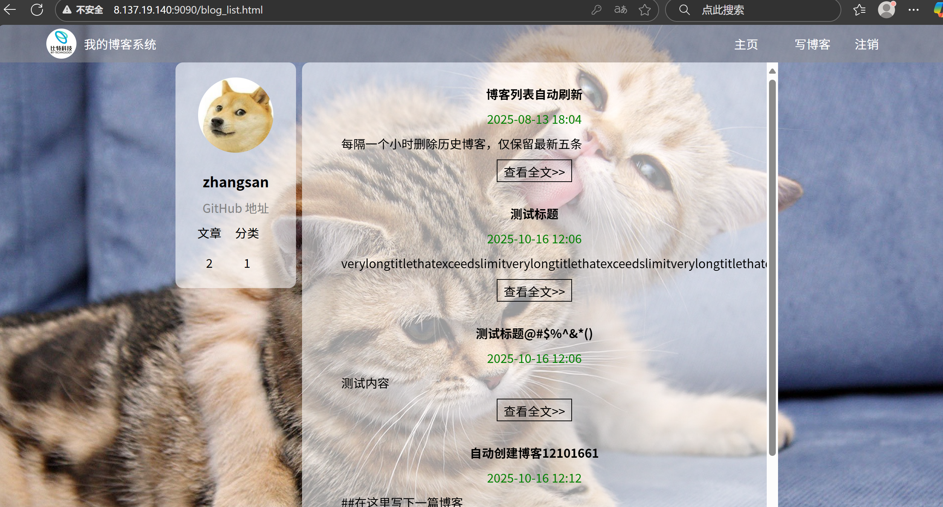Click the blog system logo

pyautogui.click(x=61, y=44)
